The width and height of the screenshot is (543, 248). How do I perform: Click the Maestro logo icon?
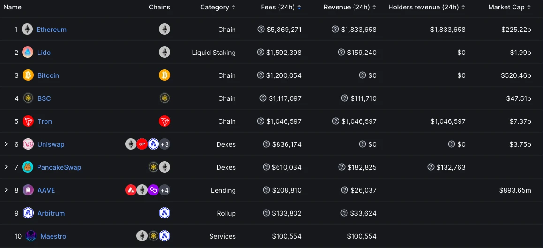click(31, 236)
